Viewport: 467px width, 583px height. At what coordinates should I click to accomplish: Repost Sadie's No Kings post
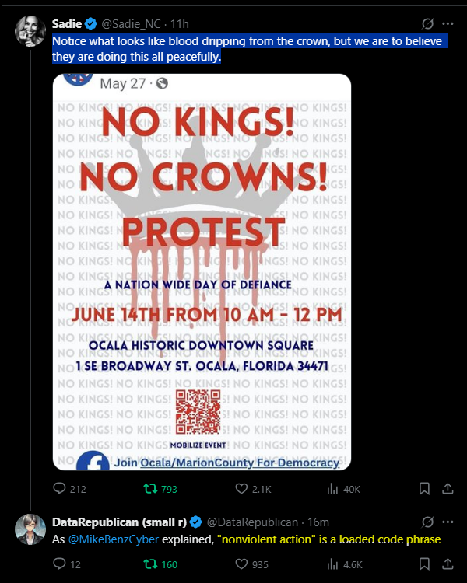[148, 489]
